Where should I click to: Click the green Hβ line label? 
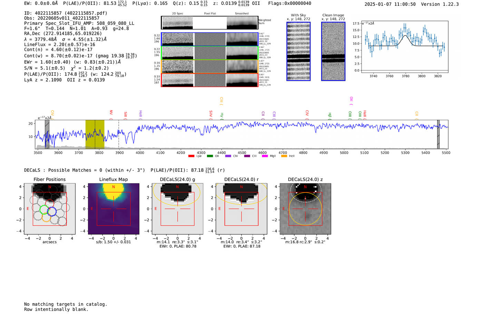click(329, 116)
